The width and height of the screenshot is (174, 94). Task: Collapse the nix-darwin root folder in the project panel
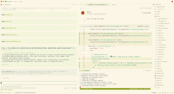tap(157, 4)
